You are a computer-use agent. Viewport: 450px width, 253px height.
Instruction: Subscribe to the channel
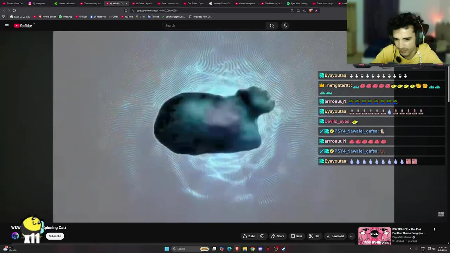pyautogui.click(x=55, y=236)
